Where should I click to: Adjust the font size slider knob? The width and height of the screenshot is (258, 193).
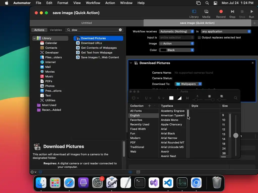click(x=236, y=135)
